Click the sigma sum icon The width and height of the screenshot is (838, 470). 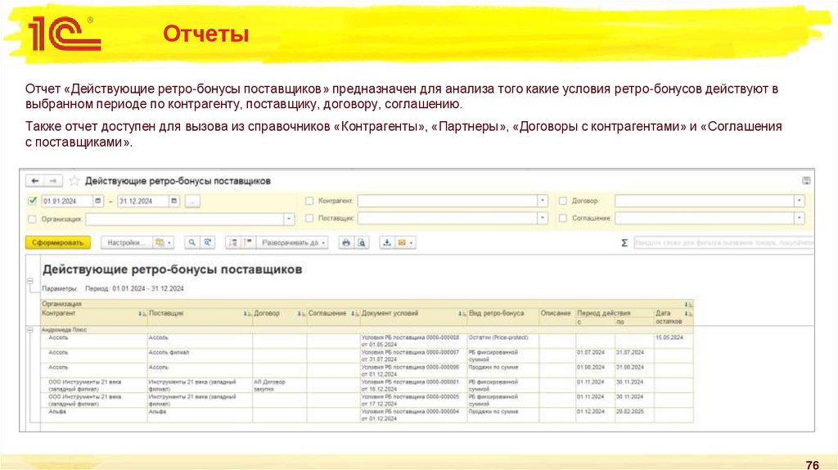coord(624,243)
